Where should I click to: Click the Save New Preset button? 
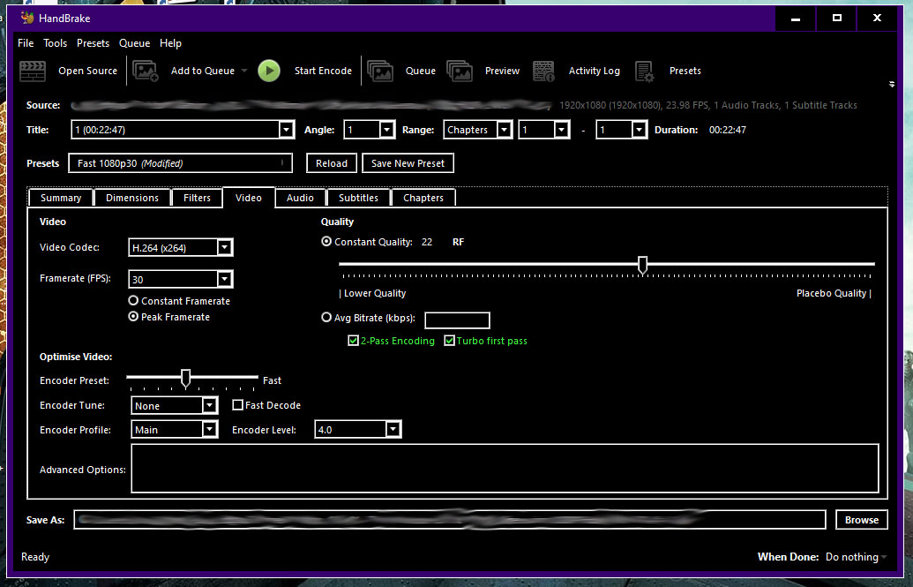point(408,163)
